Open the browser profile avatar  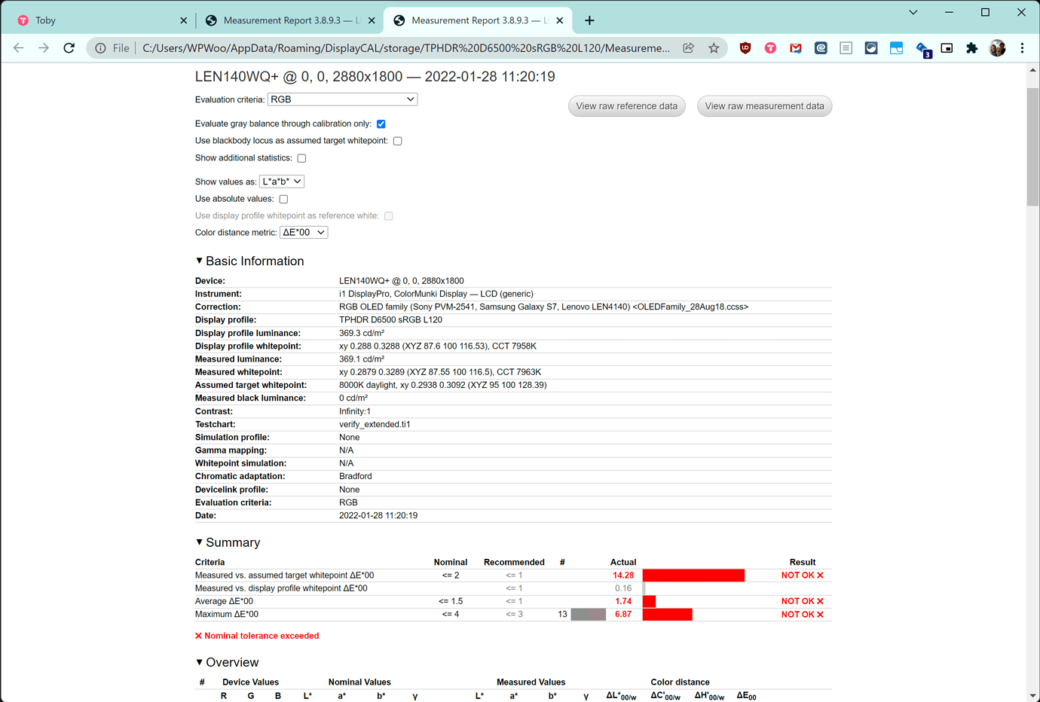pos(996,47)
